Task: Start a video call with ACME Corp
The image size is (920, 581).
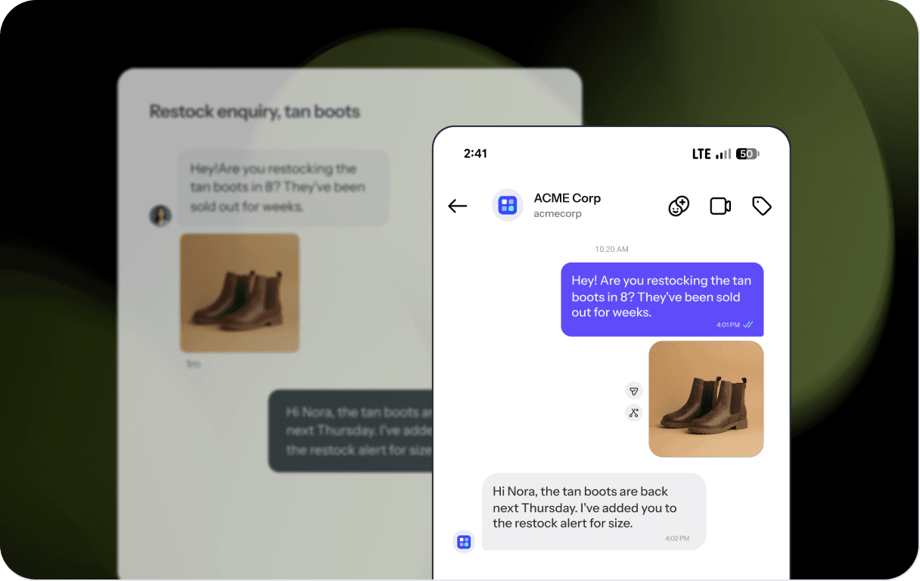Action: (720, 206)
